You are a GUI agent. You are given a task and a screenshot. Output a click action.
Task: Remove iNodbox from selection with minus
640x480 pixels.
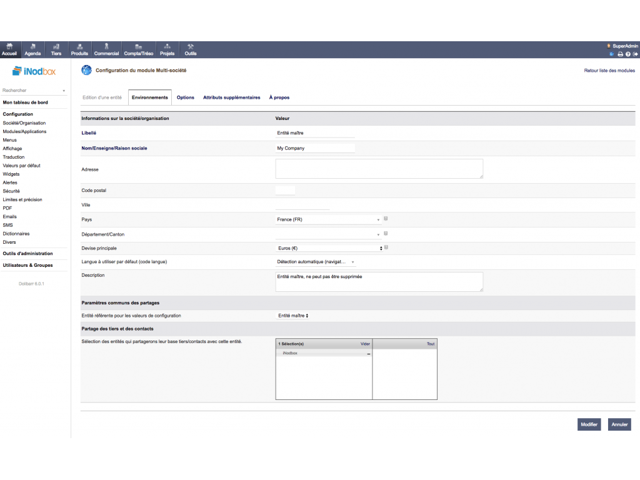click(x=368, y=354)
